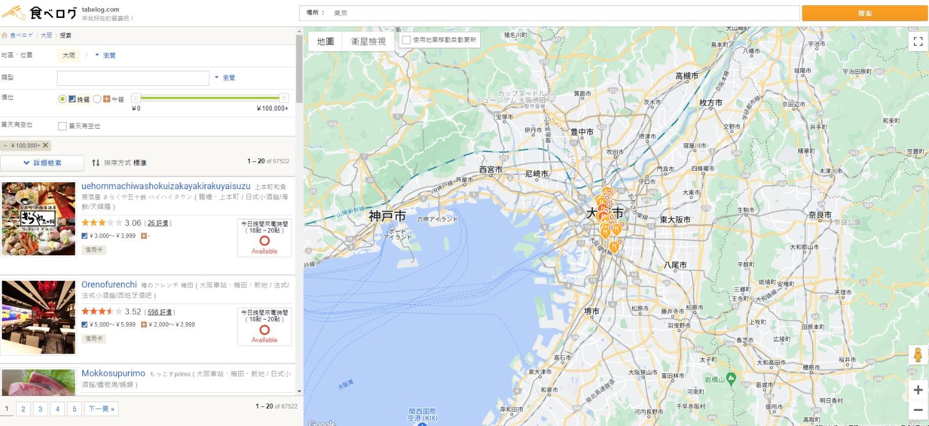Switch map to 衛星檢視 satellite view
929x426 pixels.
click(368, 41)
